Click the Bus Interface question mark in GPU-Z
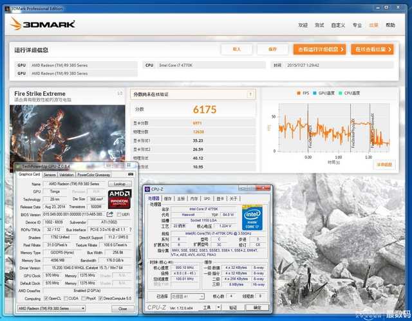Viewport: 412px width, 321px height. [131, 230]
